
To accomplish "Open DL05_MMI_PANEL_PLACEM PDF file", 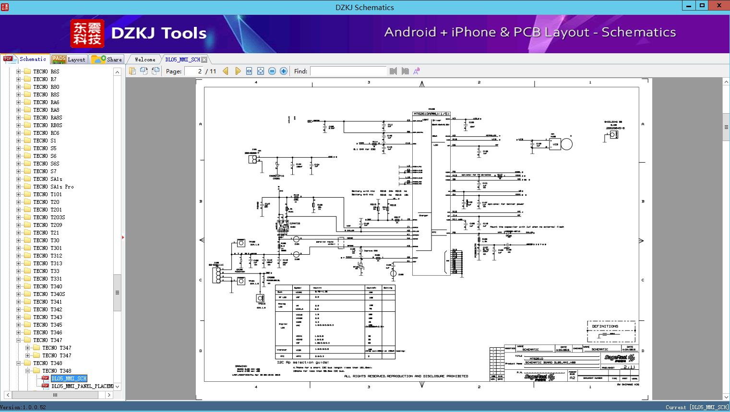I will click(x=82, y=386).
